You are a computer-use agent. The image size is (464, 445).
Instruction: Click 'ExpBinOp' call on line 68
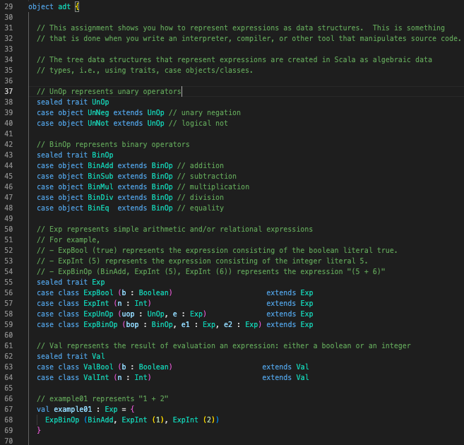(x=62, y=420)
